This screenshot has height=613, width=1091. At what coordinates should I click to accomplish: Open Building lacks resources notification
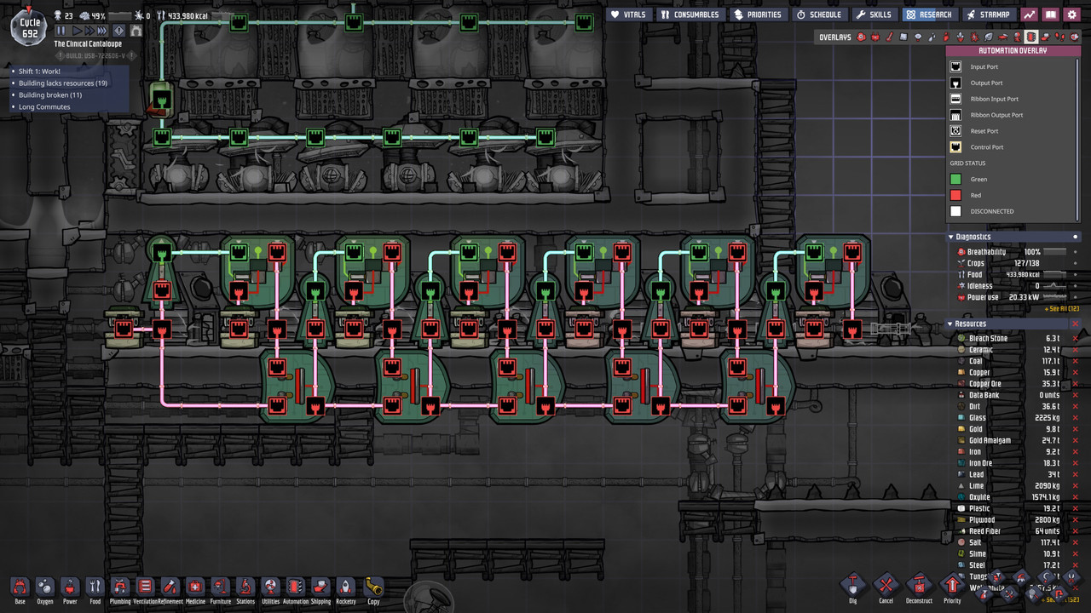(65, 83)
